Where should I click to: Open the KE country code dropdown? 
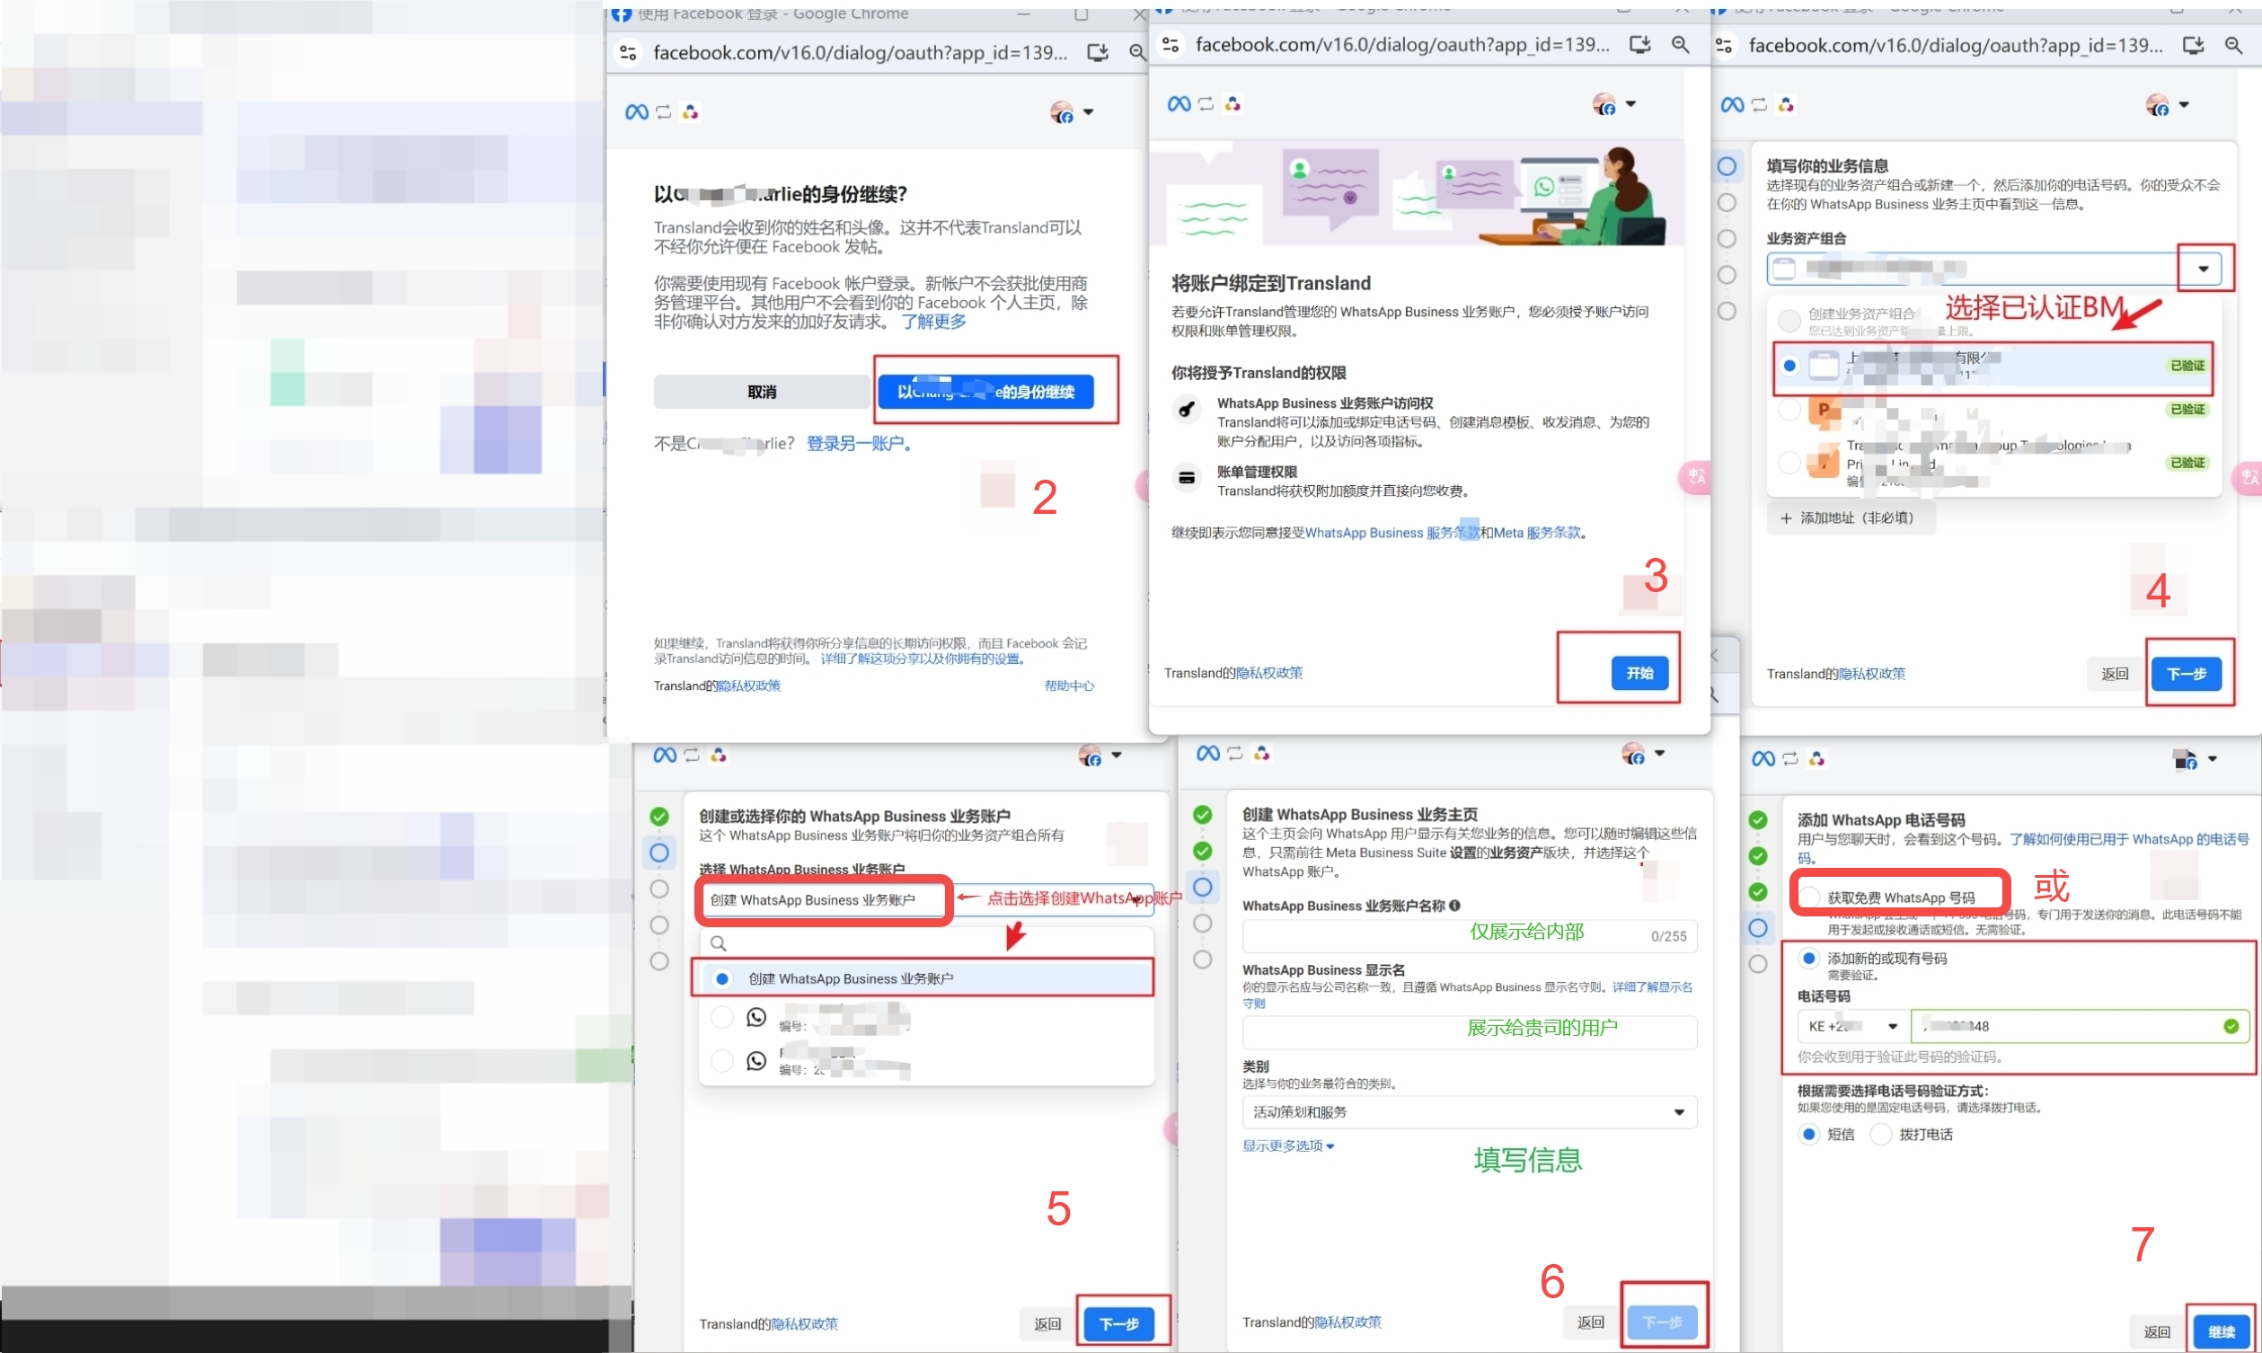pos(1852,1028)
